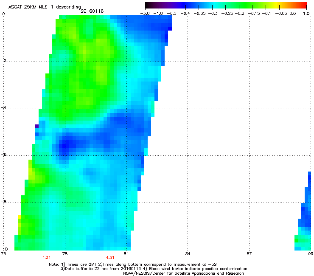This screenshot has height=276, width=314.
Task: Click the latitude label -8 on the axis
Action: click(x=3, y=202)
